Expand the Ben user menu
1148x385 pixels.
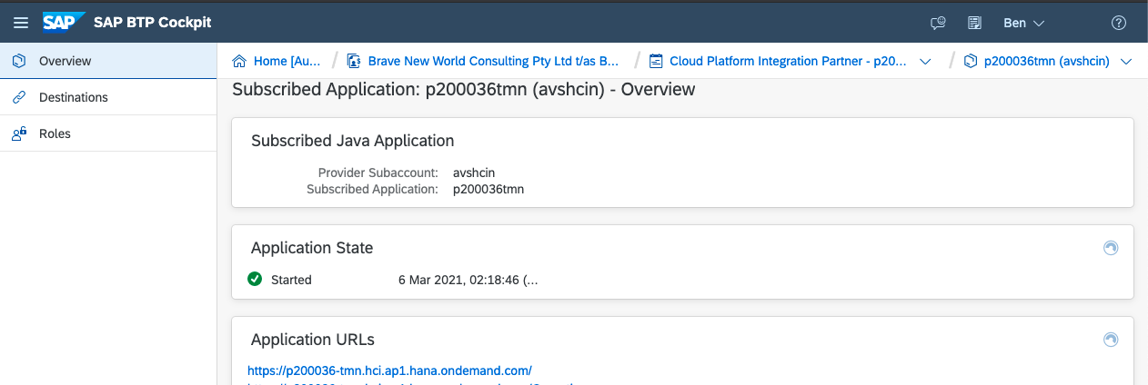point(1023,23)
